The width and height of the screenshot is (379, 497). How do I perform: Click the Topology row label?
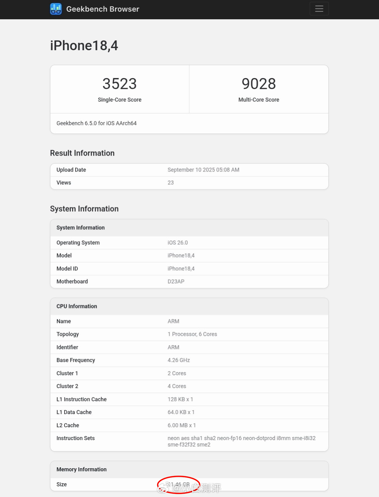68,334
